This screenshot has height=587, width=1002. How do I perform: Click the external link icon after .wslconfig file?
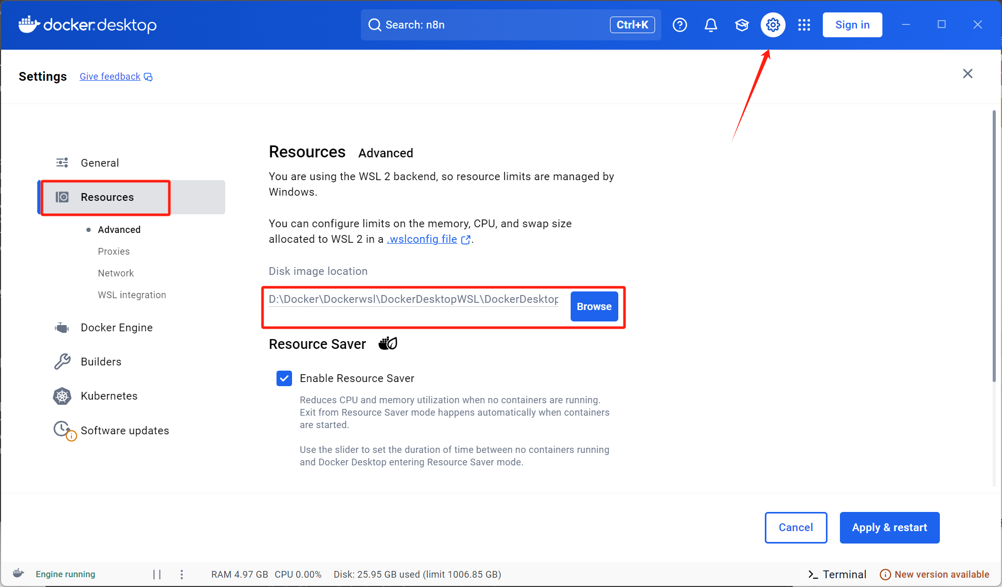[466, 240]
